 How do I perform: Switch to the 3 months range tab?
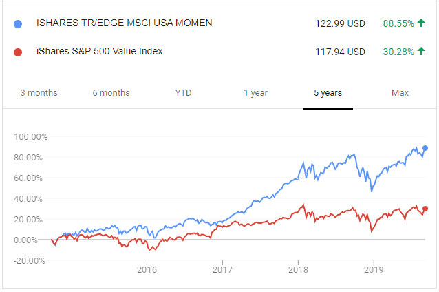tap(39, 93)
